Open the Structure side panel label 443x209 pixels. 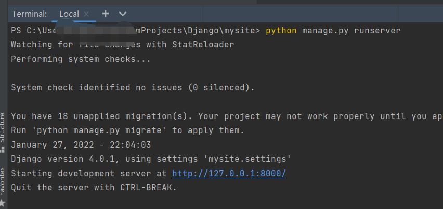pos(3,128)
